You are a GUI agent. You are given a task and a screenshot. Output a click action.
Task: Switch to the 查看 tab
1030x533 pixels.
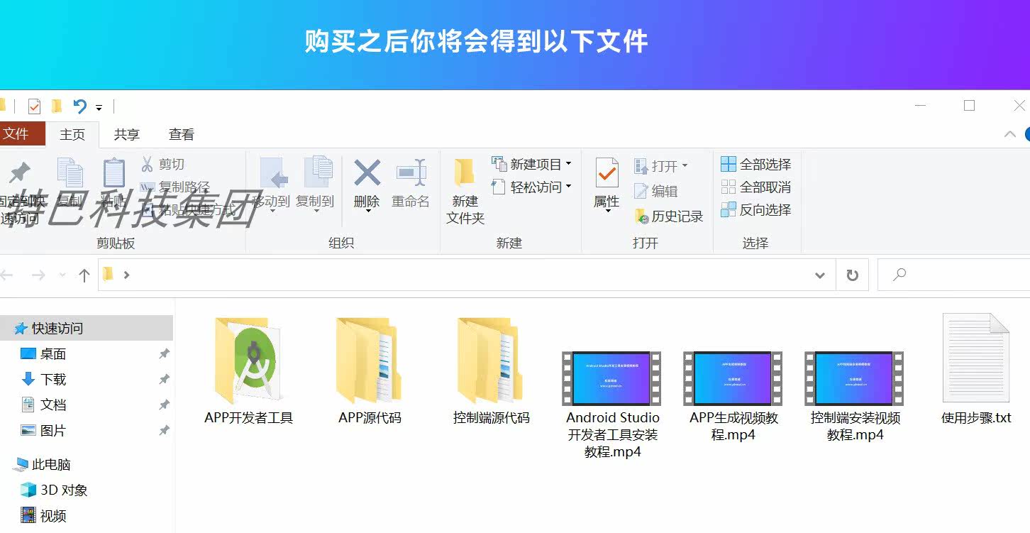point(182,134)
